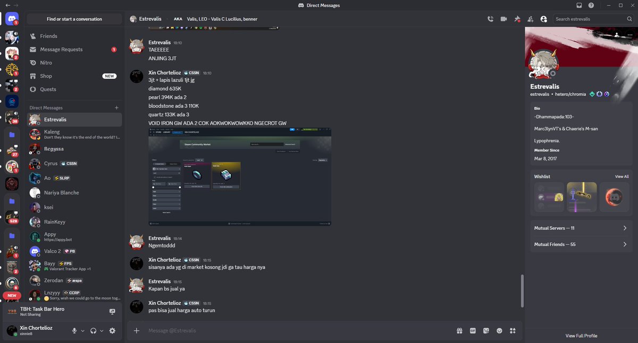Open server with 528 notification badge
This screenshot has width=638, height=343.
pos(12,216)
